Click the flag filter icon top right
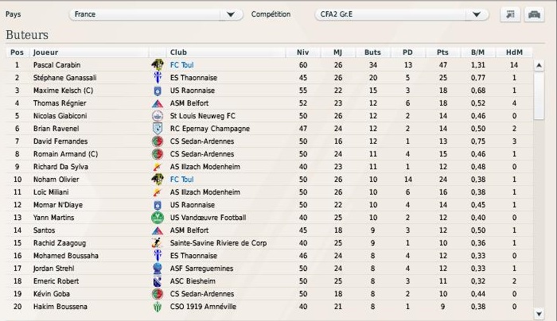The image size is (557, 321). (510, 14)
